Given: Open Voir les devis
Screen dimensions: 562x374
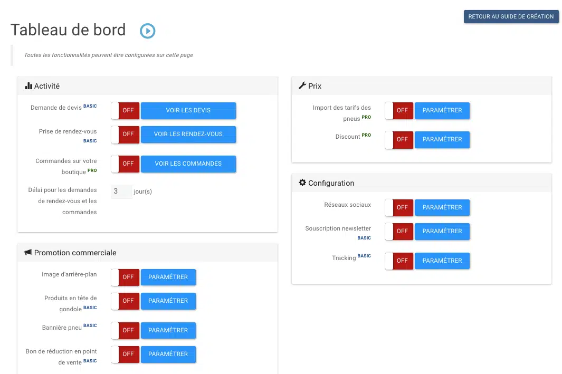Looking at the screenshot, I should click(x=188, y=111).
